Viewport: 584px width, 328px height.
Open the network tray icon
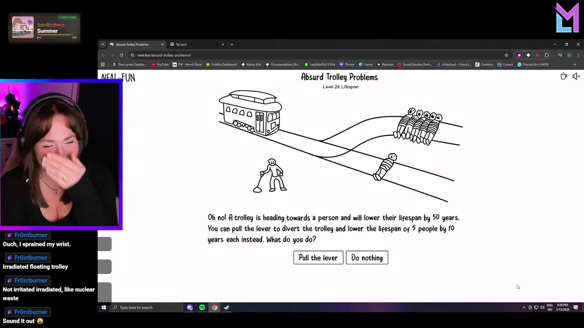536,307
